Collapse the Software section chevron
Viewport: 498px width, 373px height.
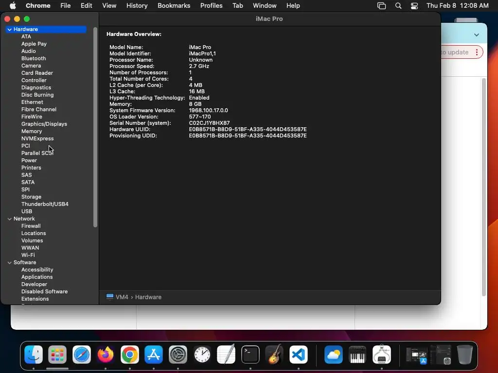click(x=10, y=263)
